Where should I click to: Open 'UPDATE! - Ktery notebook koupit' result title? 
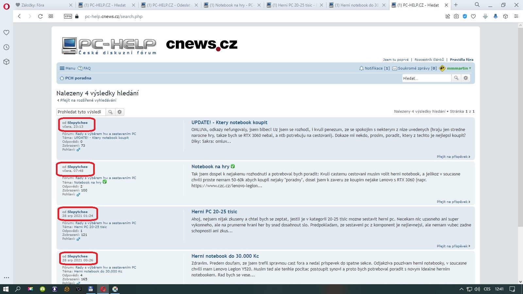click(229, 122)
